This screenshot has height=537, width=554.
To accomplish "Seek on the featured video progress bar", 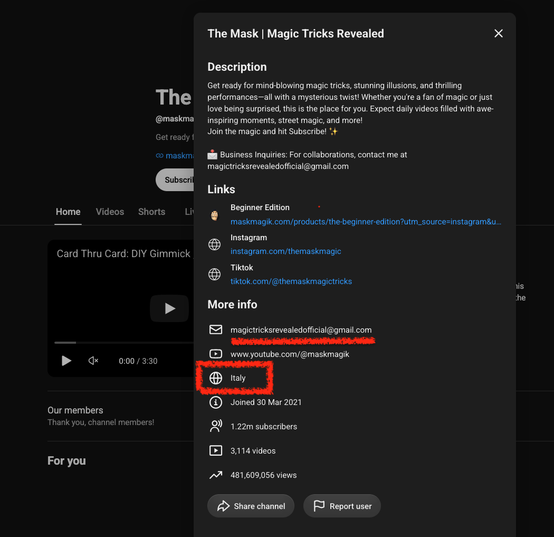I will [x=123, y=343].
